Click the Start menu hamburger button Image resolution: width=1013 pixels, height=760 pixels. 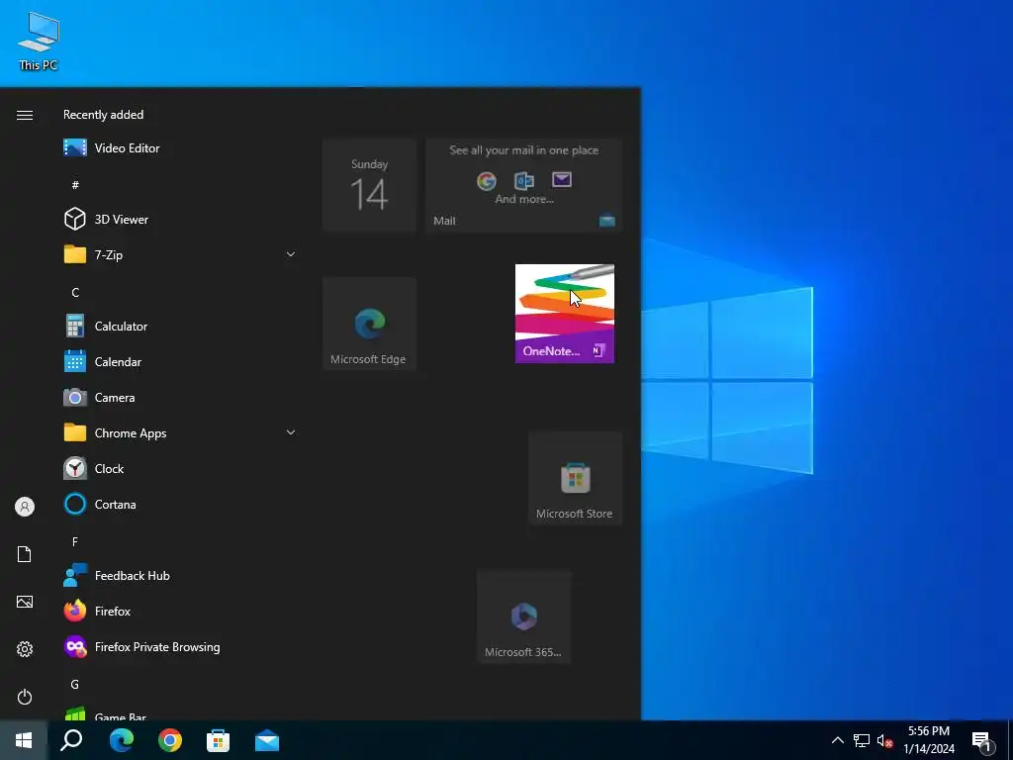(25, 115)
